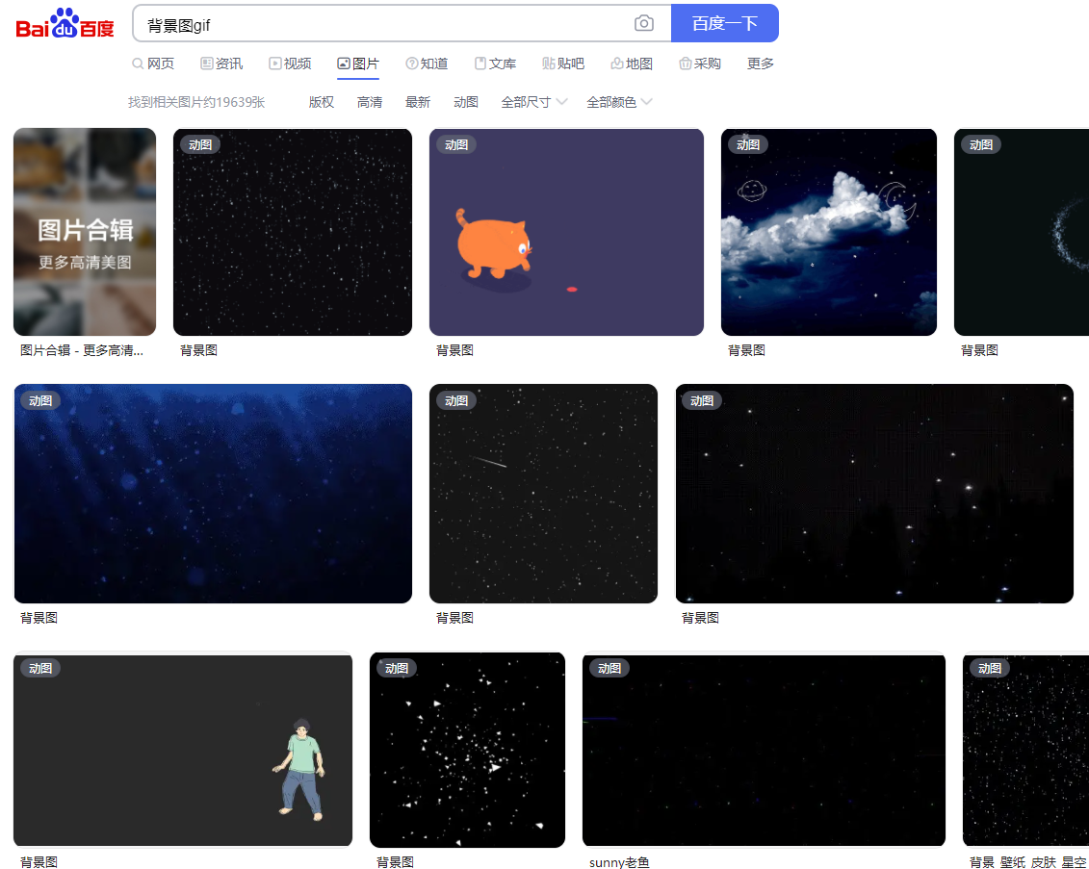Toggle the 动图 animated filter

(465, 102)
